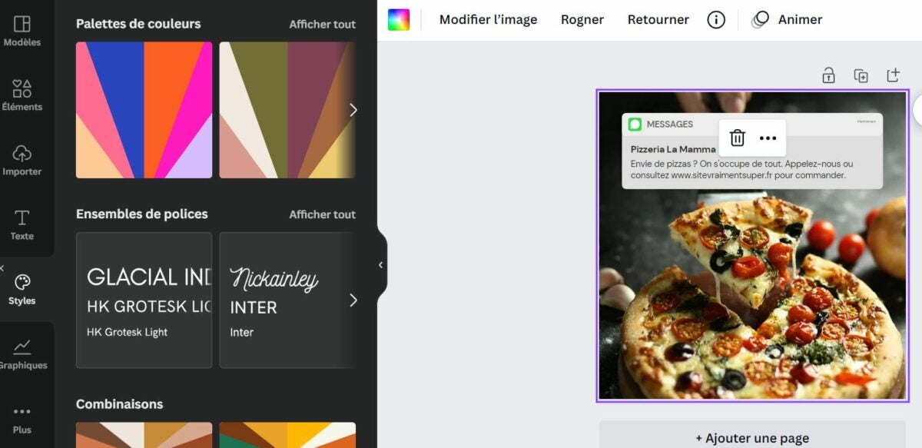Delete the element with trash icon
922x448 pixels.
point(737,138)
